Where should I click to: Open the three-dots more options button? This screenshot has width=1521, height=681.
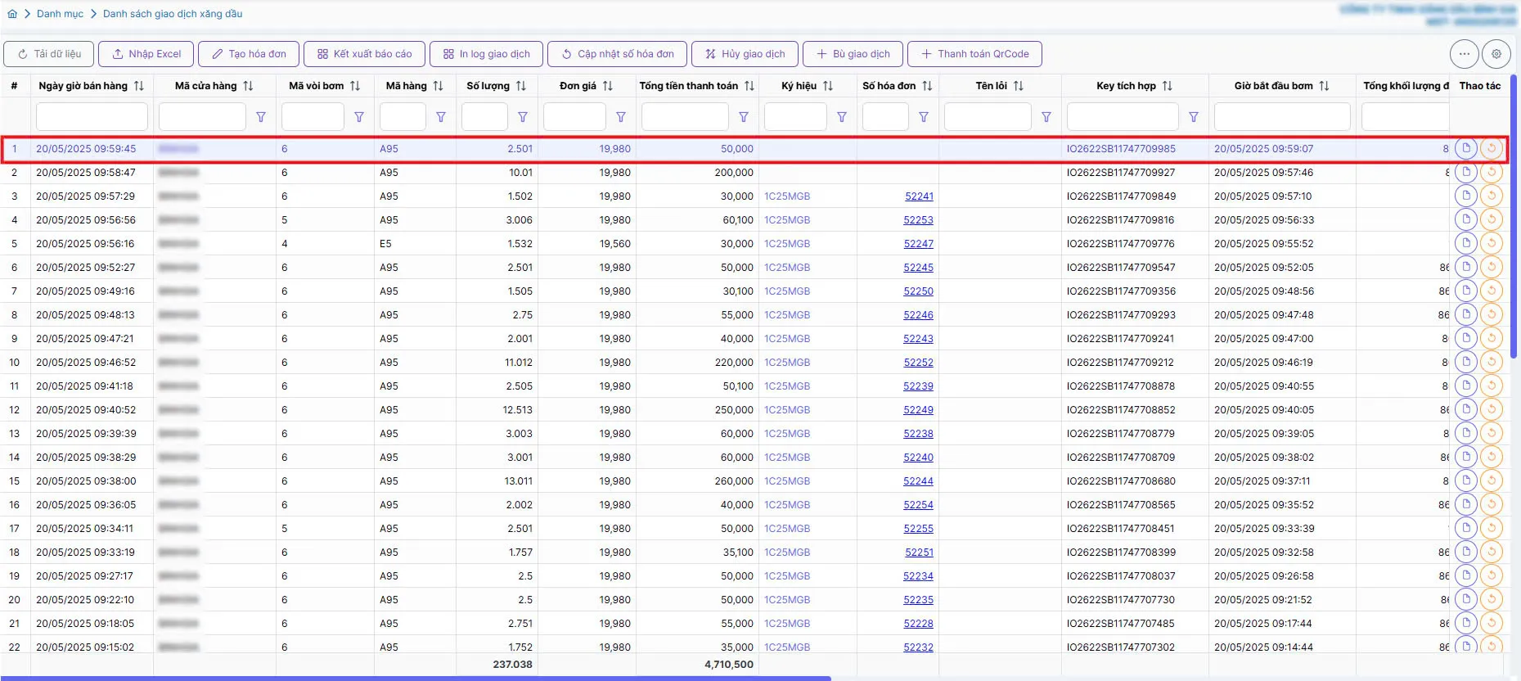point(1464,54)
